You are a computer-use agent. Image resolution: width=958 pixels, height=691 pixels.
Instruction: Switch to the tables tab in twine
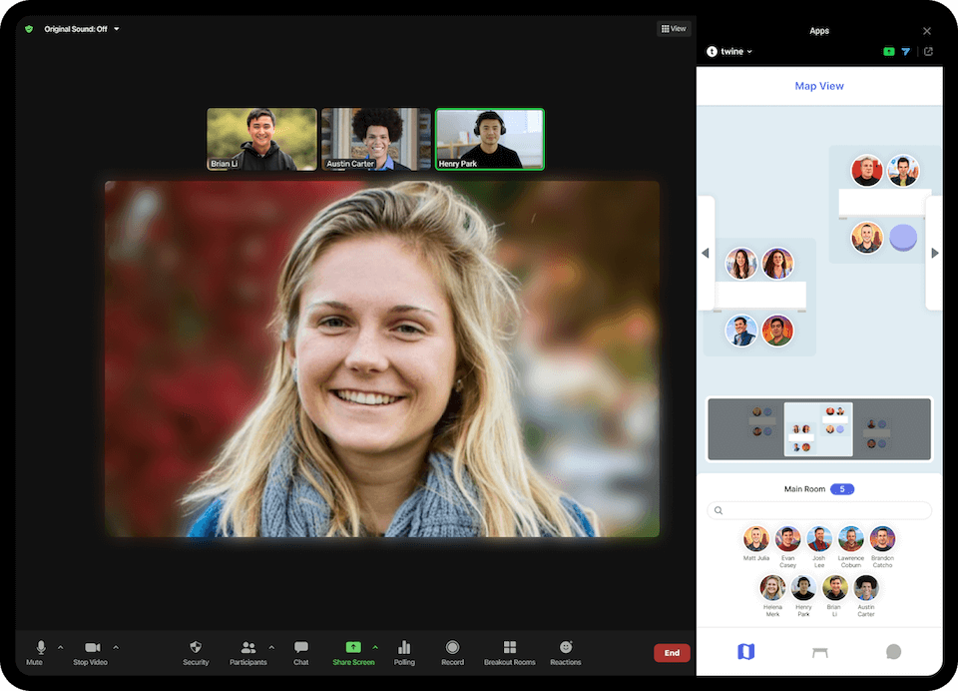(820, 652)
